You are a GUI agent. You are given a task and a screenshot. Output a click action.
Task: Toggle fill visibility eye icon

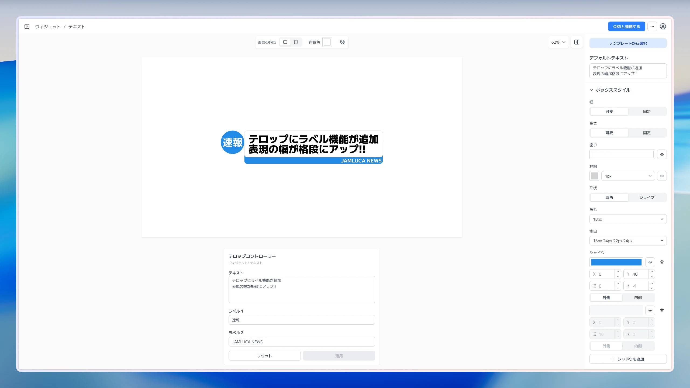pyautogui.click(x=662, y=154)
